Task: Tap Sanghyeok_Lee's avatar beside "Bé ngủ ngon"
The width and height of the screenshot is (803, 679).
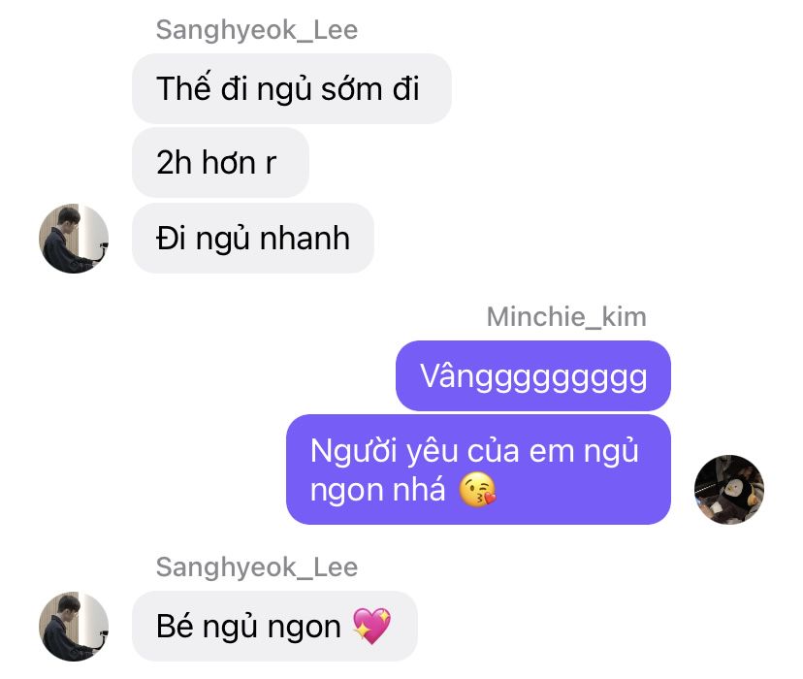Action: (x=74, y=627)
